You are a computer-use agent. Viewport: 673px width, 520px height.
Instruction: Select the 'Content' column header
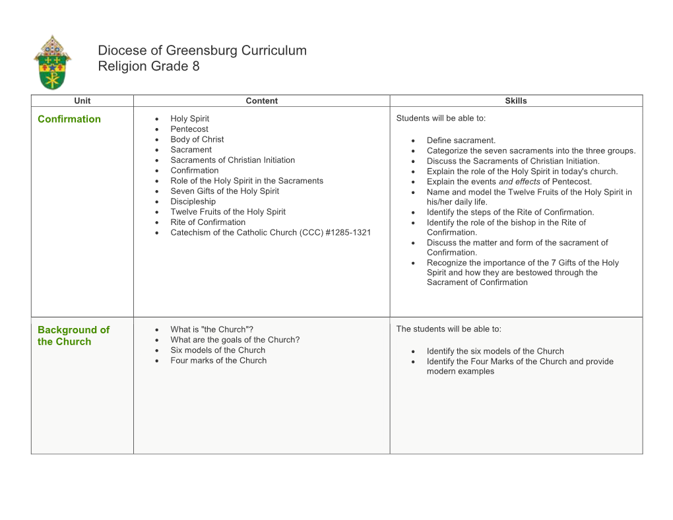(x=261, y=101)
